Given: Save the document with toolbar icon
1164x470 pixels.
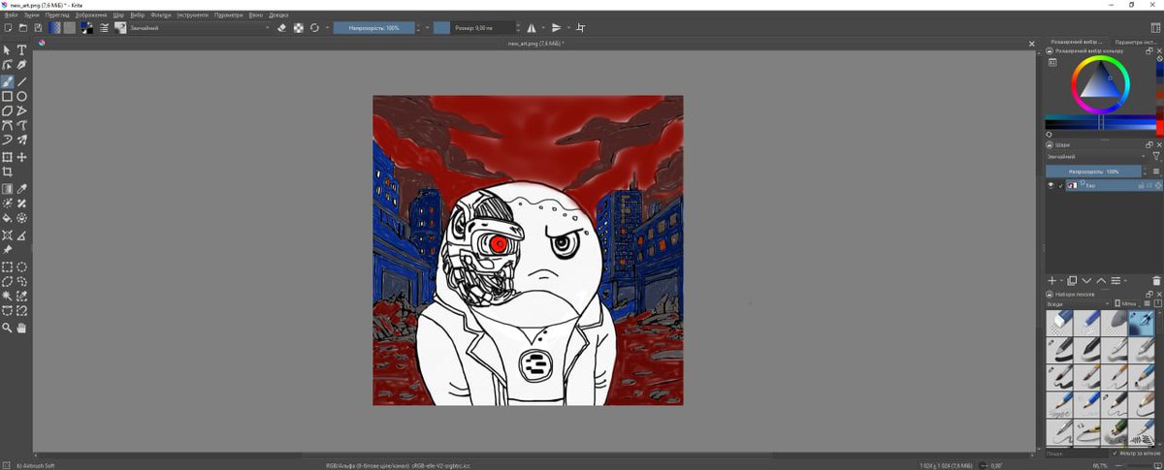Looking at the screenshot, I should coord(38,28).
